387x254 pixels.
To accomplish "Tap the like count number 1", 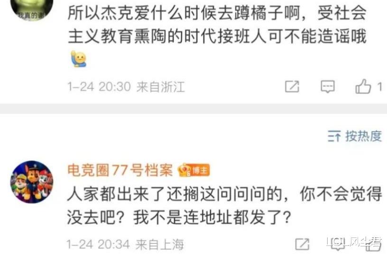I will pos(379,87).
